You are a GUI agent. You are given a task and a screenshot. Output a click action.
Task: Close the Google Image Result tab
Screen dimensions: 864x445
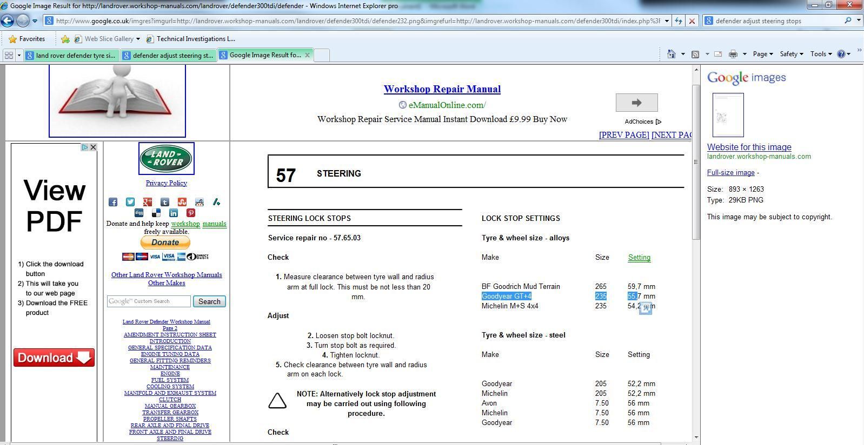pyautogui.click(x=307, y=55)
